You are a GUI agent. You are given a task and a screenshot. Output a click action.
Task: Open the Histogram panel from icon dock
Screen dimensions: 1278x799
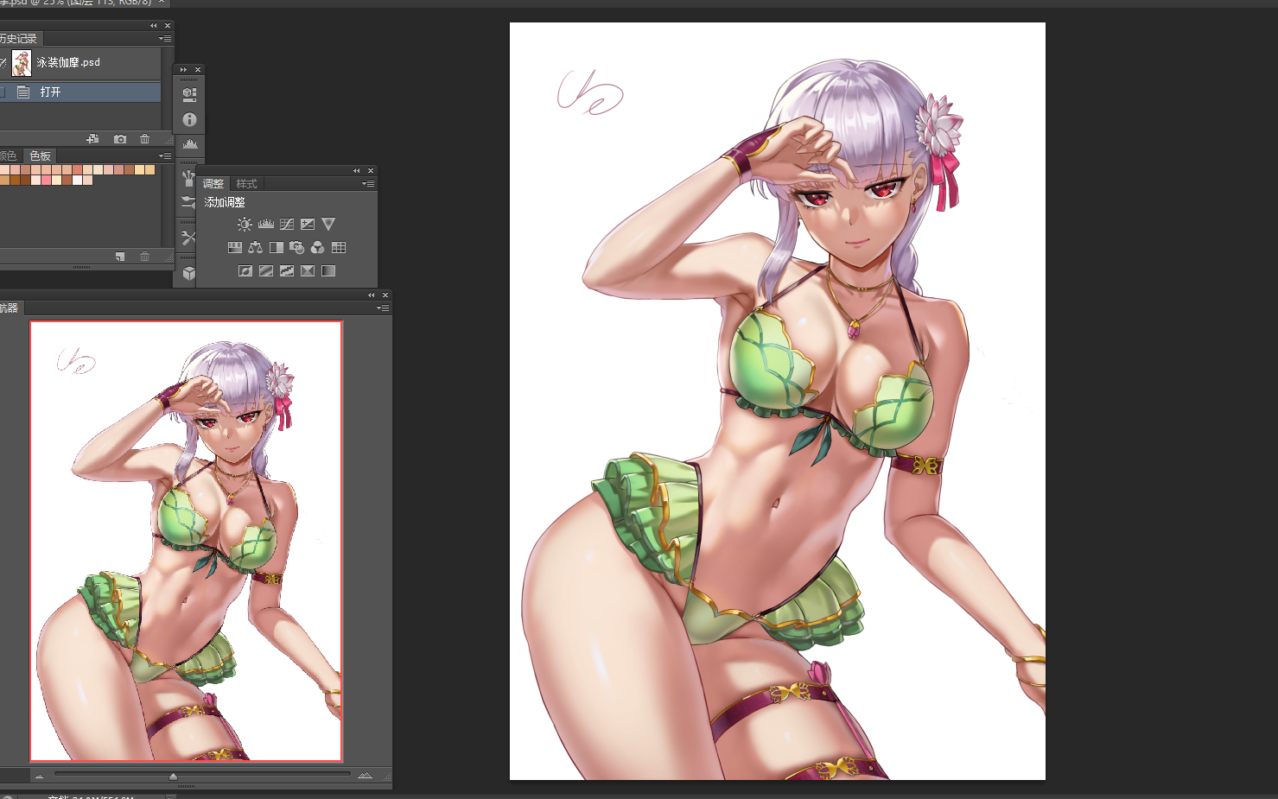[x=190, y=143]
